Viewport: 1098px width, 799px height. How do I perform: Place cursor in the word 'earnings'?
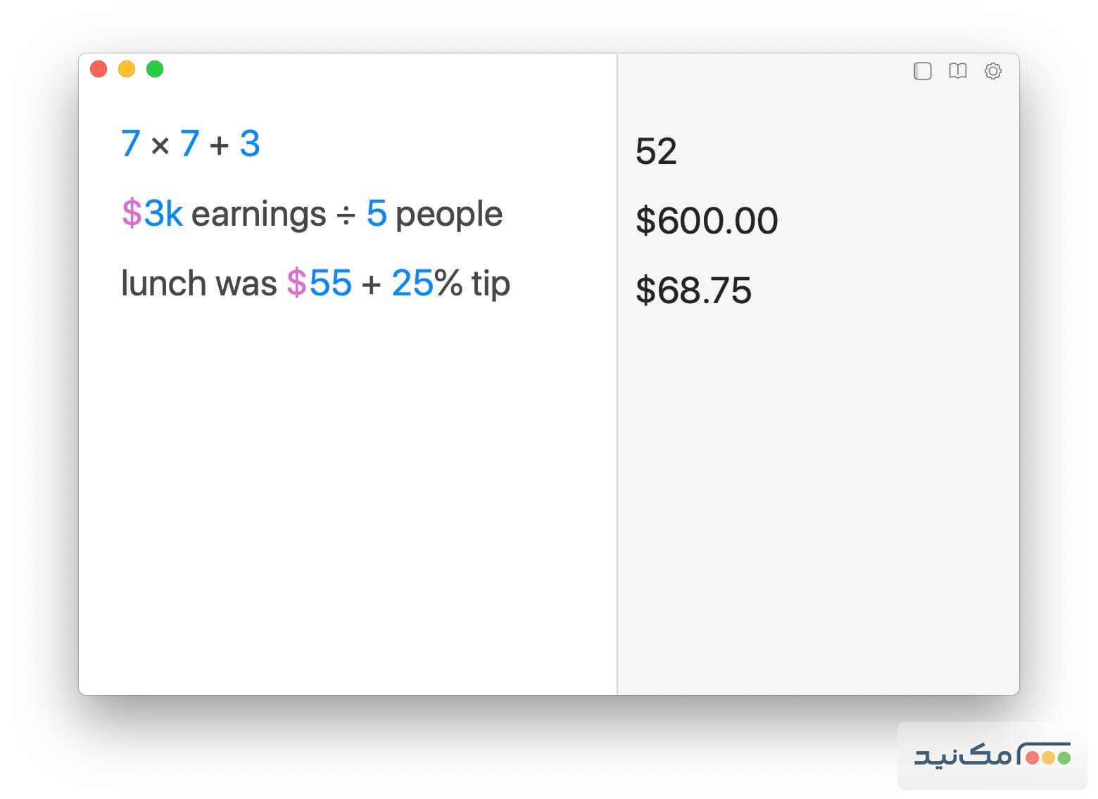click(258, 214)
